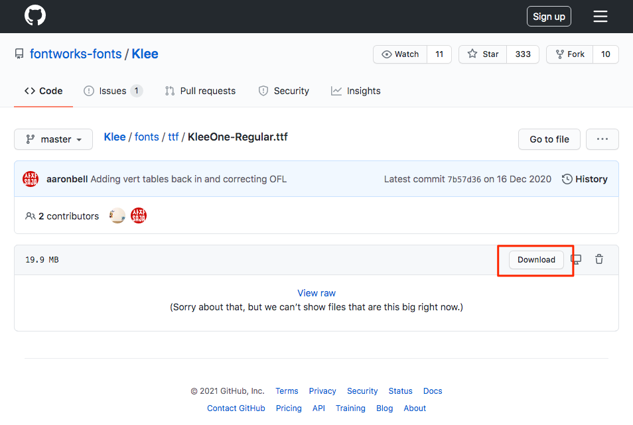The image size is (633, 425).
Task: Open the GitHub home logo
Action: coord(35,15)
